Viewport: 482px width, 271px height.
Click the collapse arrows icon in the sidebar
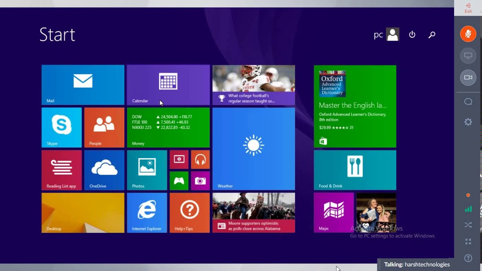(468, 242)
